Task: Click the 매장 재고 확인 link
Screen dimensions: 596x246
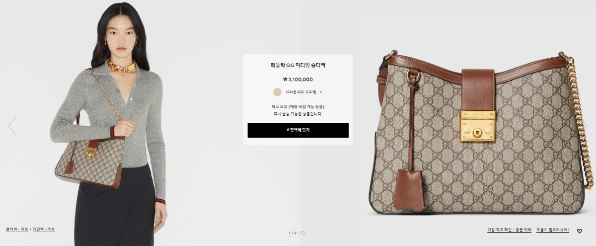Action: [501, 230]
